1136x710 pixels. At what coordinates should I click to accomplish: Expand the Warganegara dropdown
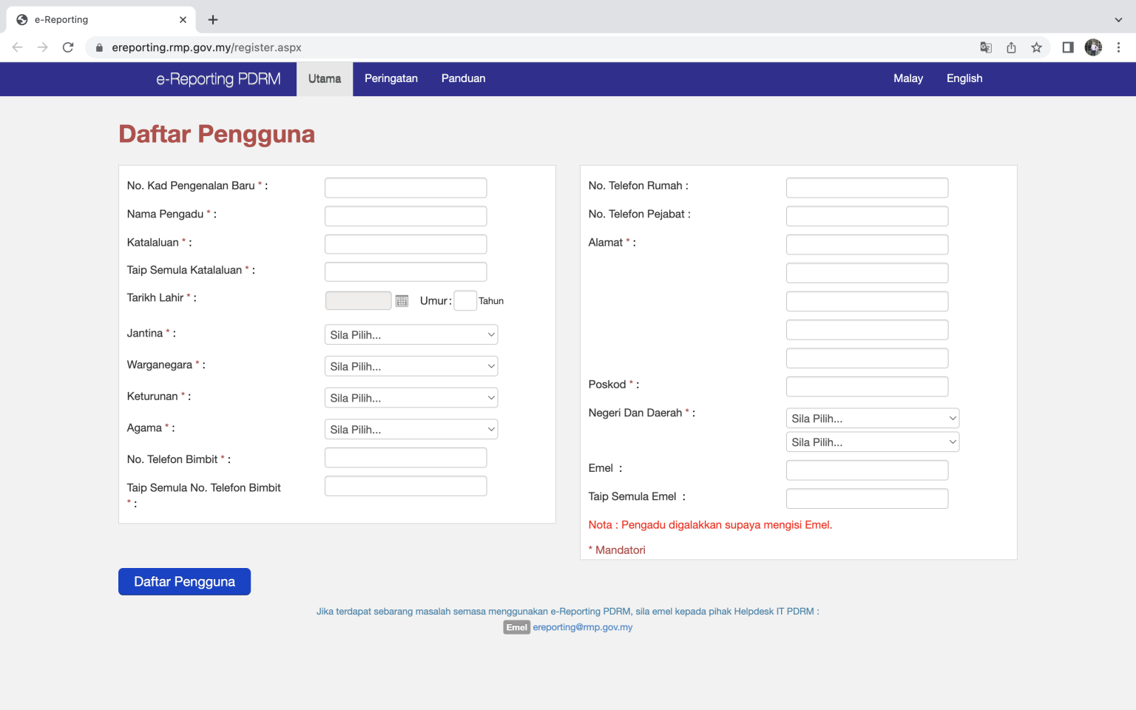(x=411, y=365)
